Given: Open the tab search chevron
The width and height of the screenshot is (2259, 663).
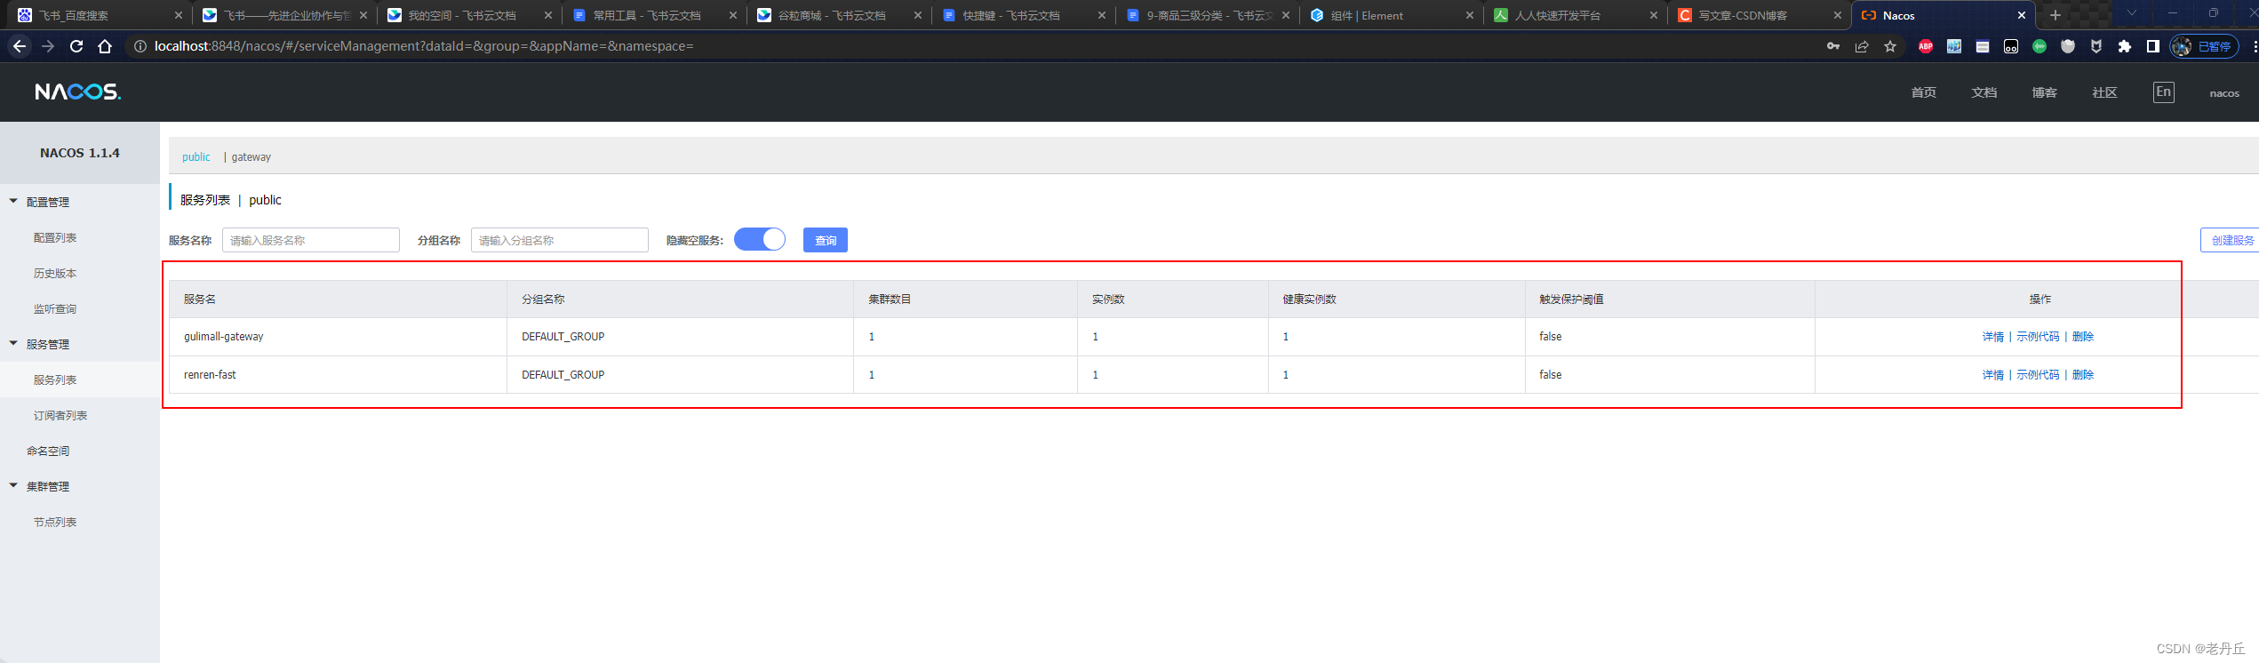Looking at the screenshot, I should (2131, 13).
